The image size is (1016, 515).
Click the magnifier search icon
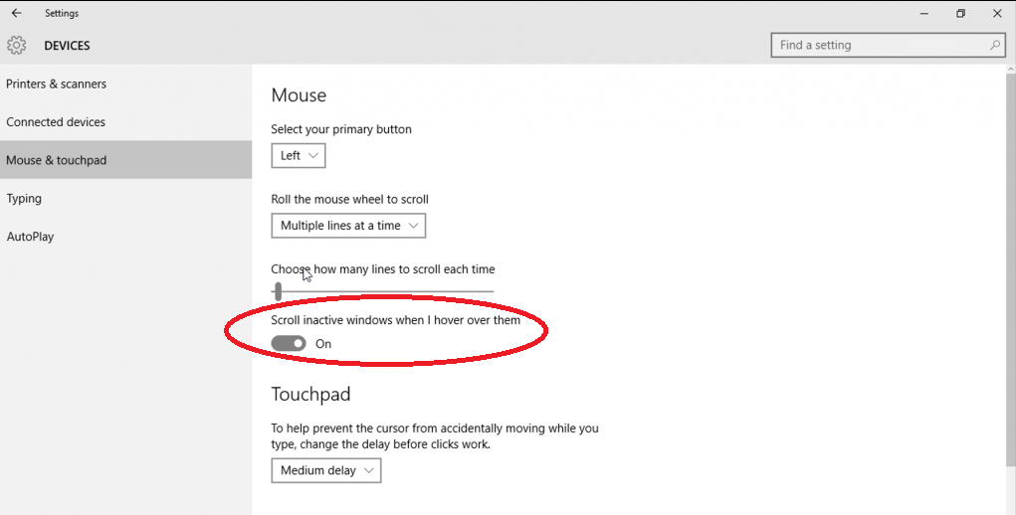click(x=994, y=46)
